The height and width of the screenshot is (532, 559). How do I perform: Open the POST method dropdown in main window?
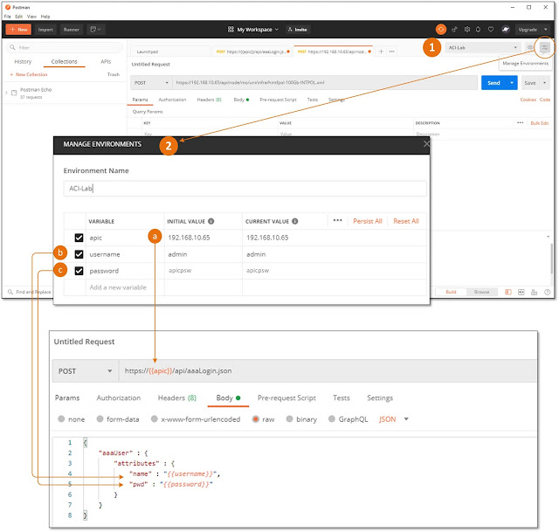[x=151, y=83]
